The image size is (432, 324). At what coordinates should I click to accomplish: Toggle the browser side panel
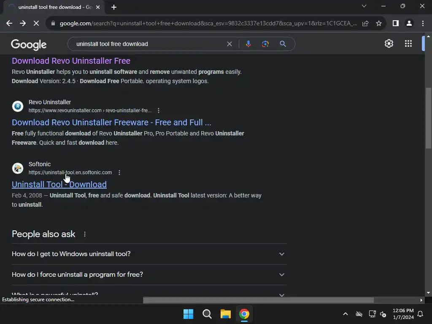point(396,24)
